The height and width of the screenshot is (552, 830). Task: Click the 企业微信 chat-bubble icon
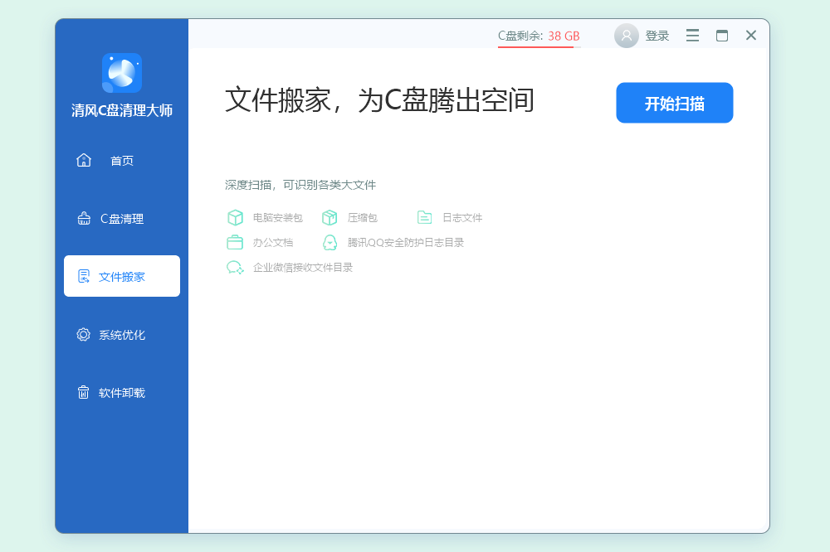point(235,268)
